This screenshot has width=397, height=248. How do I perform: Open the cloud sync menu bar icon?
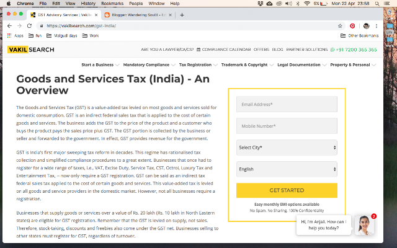[x=269, y=4]
